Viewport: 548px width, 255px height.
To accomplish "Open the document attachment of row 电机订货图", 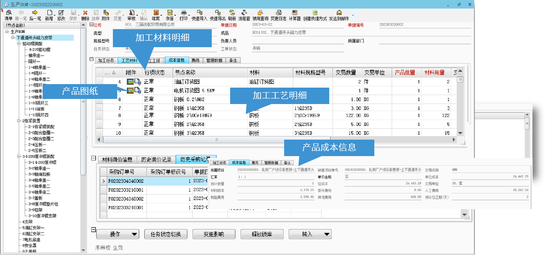I will 138,90.
